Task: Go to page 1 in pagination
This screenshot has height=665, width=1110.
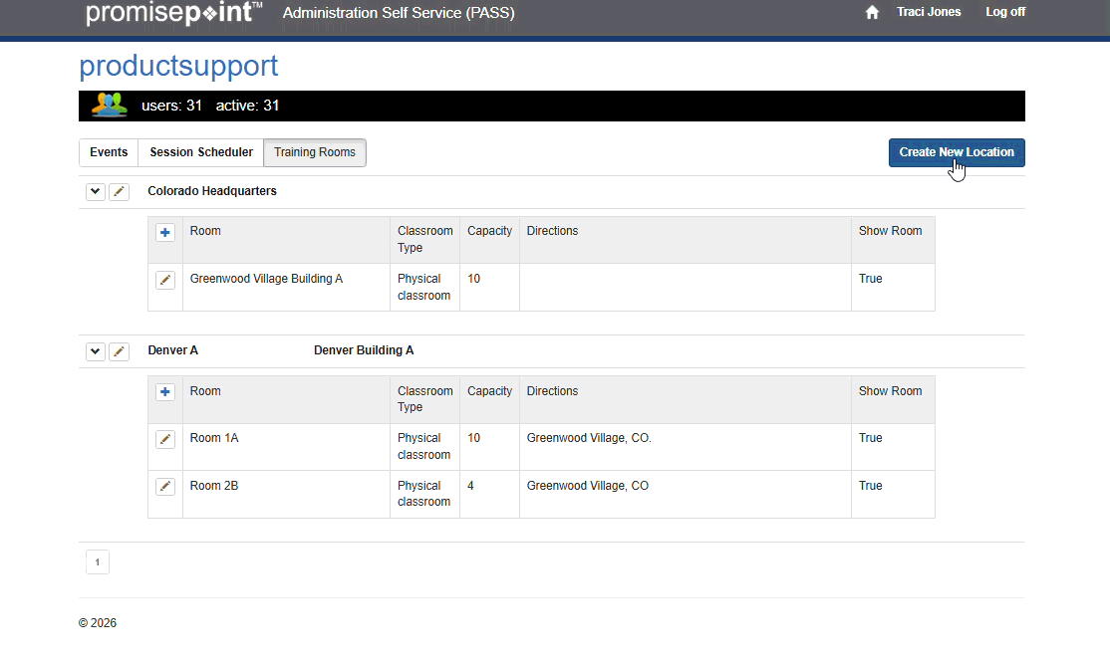Action: coord(98,562)
